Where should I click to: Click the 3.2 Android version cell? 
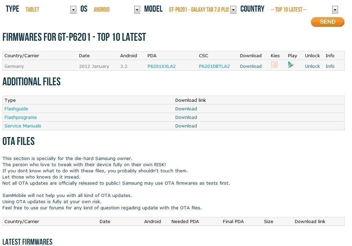pos(124,66)
